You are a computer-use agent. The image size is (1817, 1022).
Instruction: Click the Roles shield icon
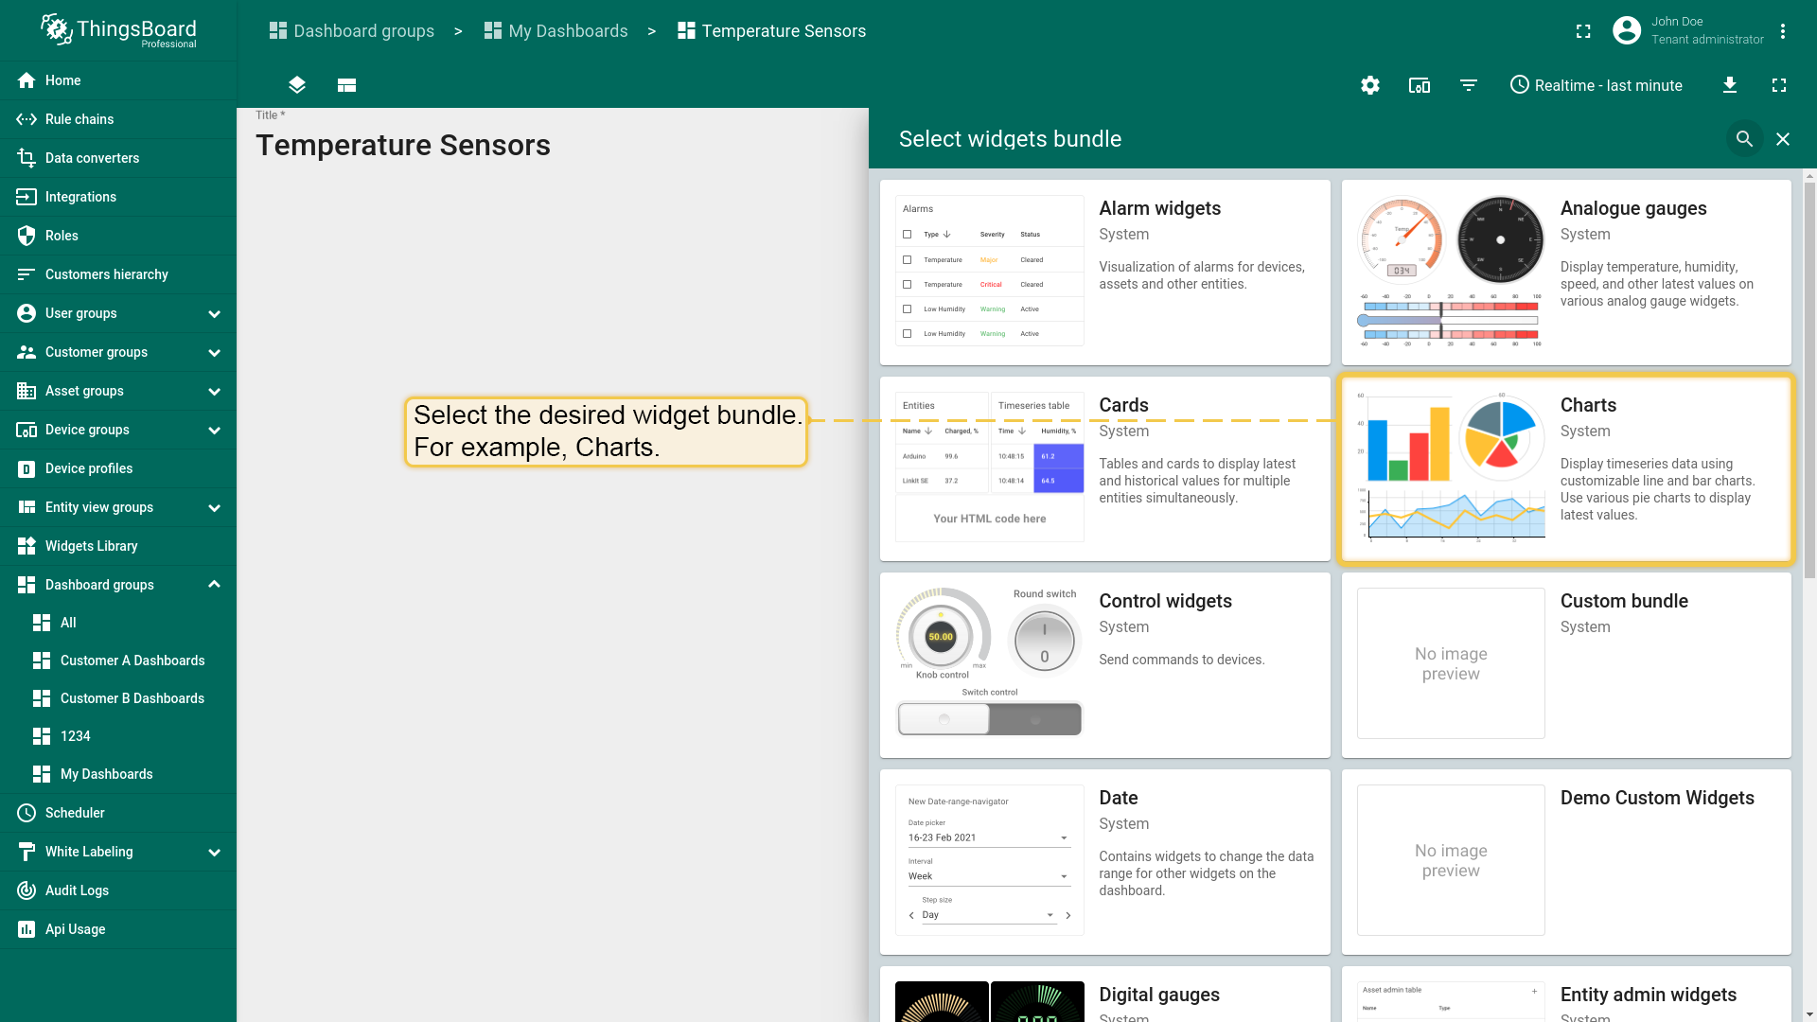click(26, 236)
